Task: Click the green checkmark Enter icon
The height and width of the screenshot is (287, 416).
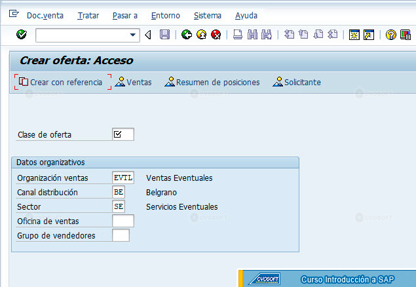Action: [22, 35]
